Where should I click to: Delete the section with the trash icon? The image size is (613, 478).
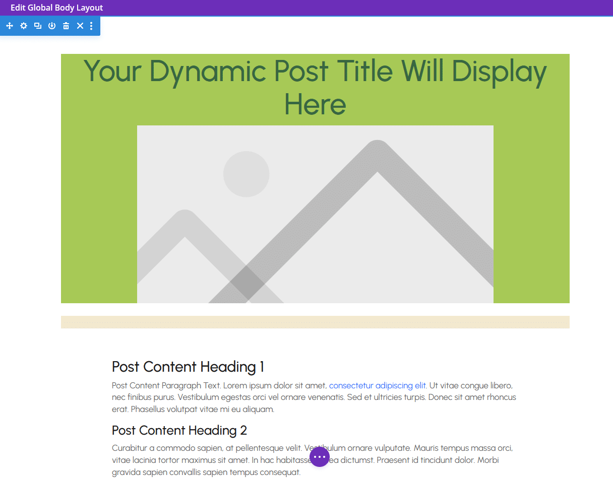[66, 25]
